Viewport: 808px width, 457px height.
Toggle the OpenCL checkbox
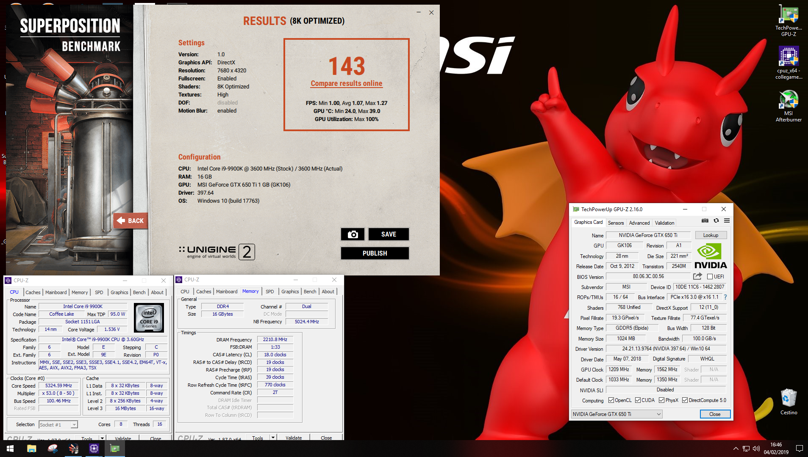tap(611, 400)
